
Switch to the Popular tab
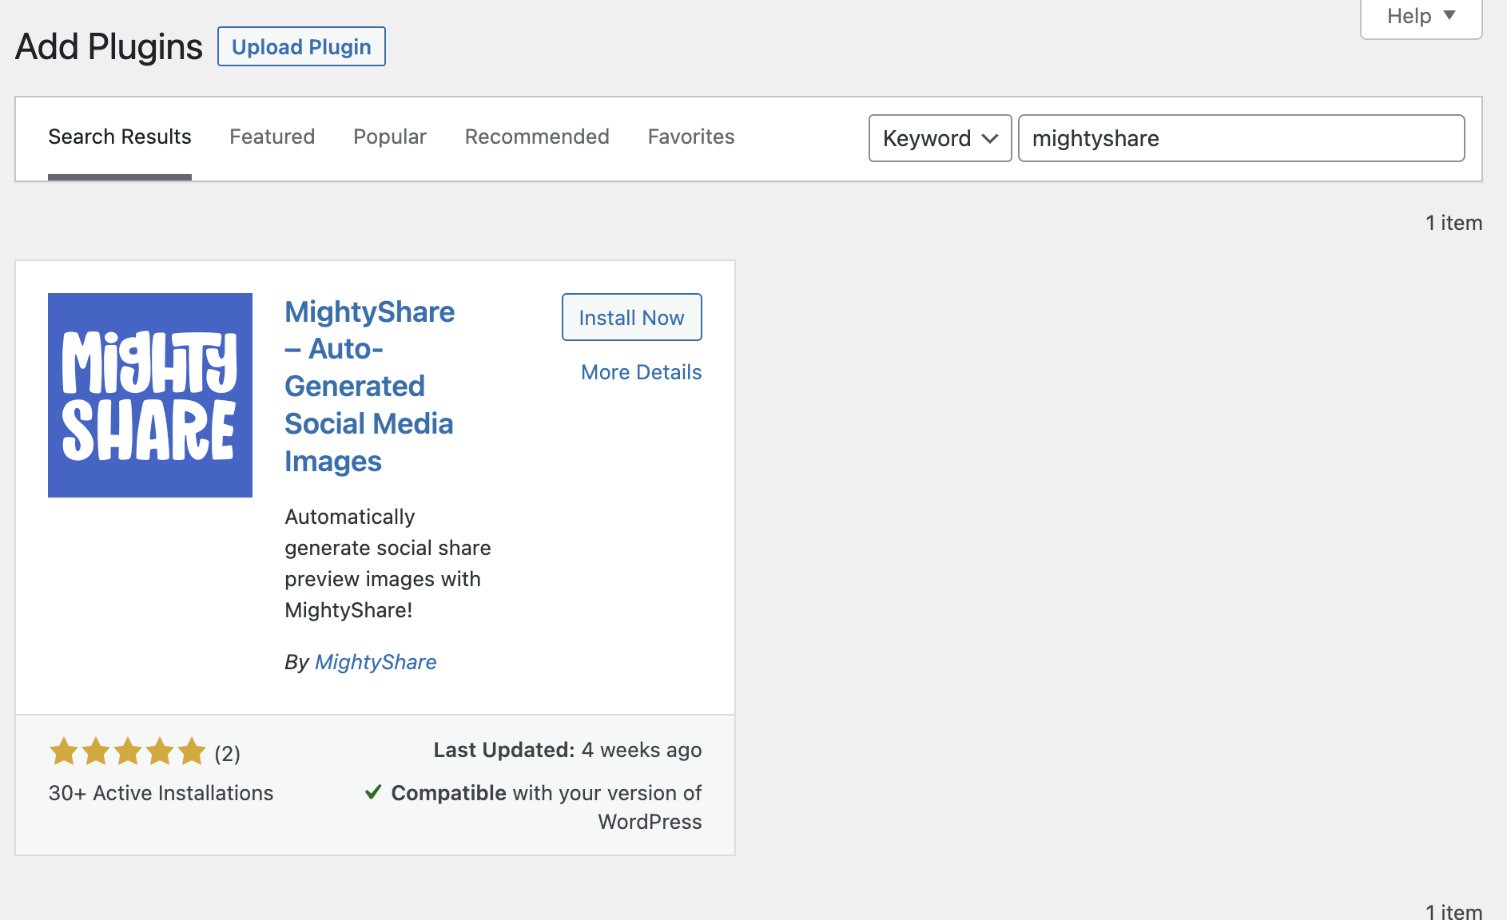389,137
